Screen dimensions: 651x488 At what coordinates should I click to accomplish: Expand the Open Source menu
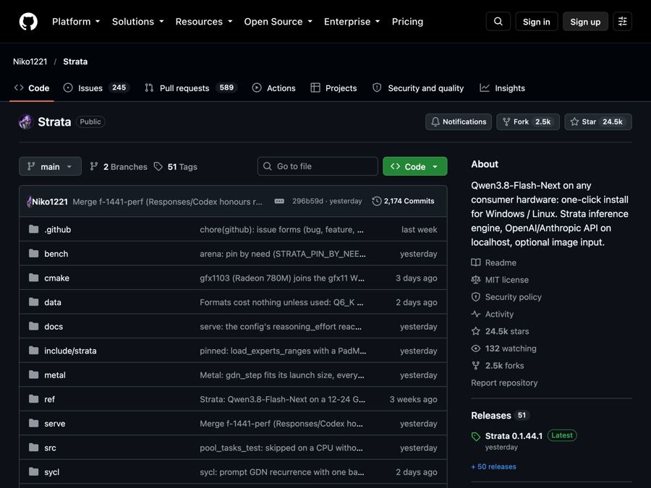tap(278, 22)
